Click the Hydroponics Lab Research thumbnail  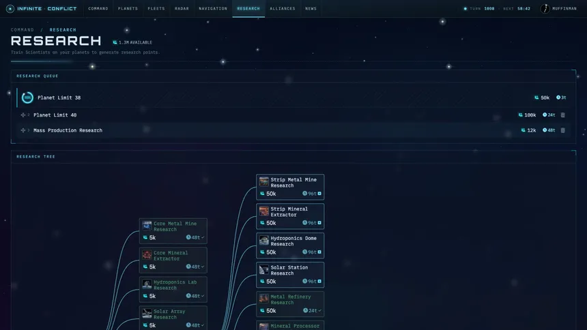(147, 284)
